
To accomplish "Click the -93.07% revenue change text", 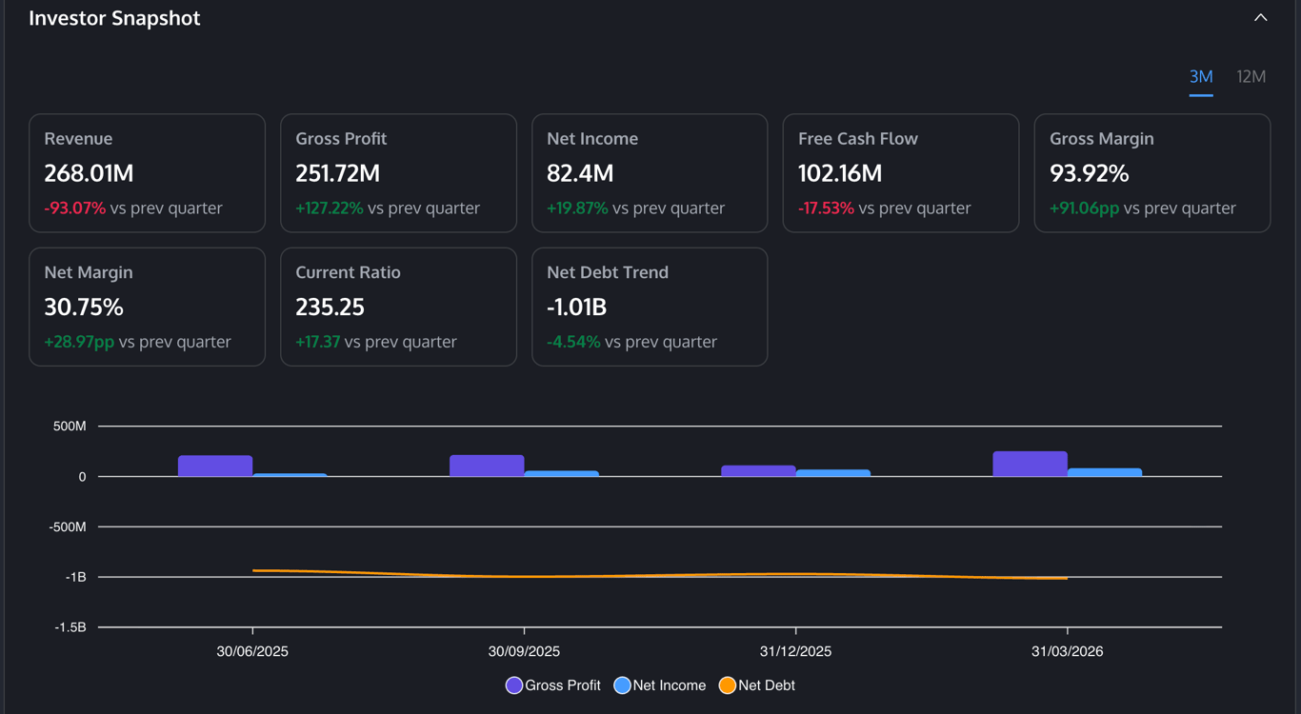I will tap(75, 208).
